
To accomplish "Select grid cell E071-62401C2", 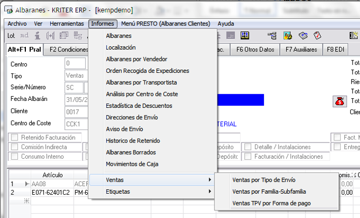I will point(52,193).
